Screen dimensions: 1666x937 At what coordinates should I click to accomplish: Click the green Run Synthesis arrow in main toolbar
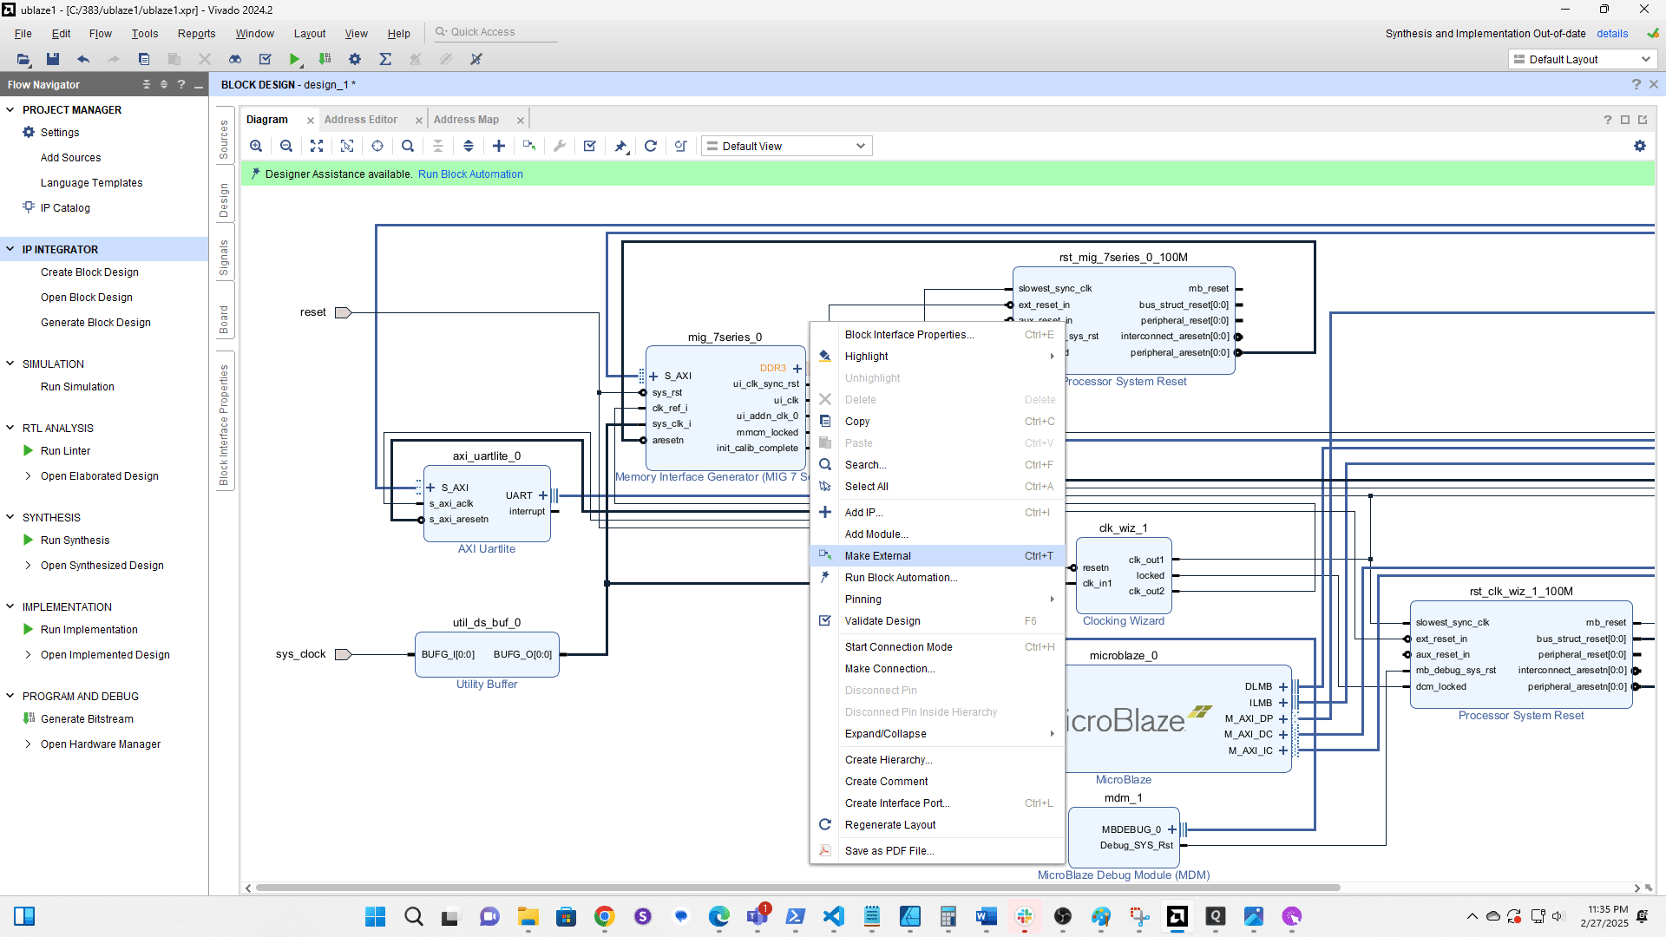click(295, 59)
